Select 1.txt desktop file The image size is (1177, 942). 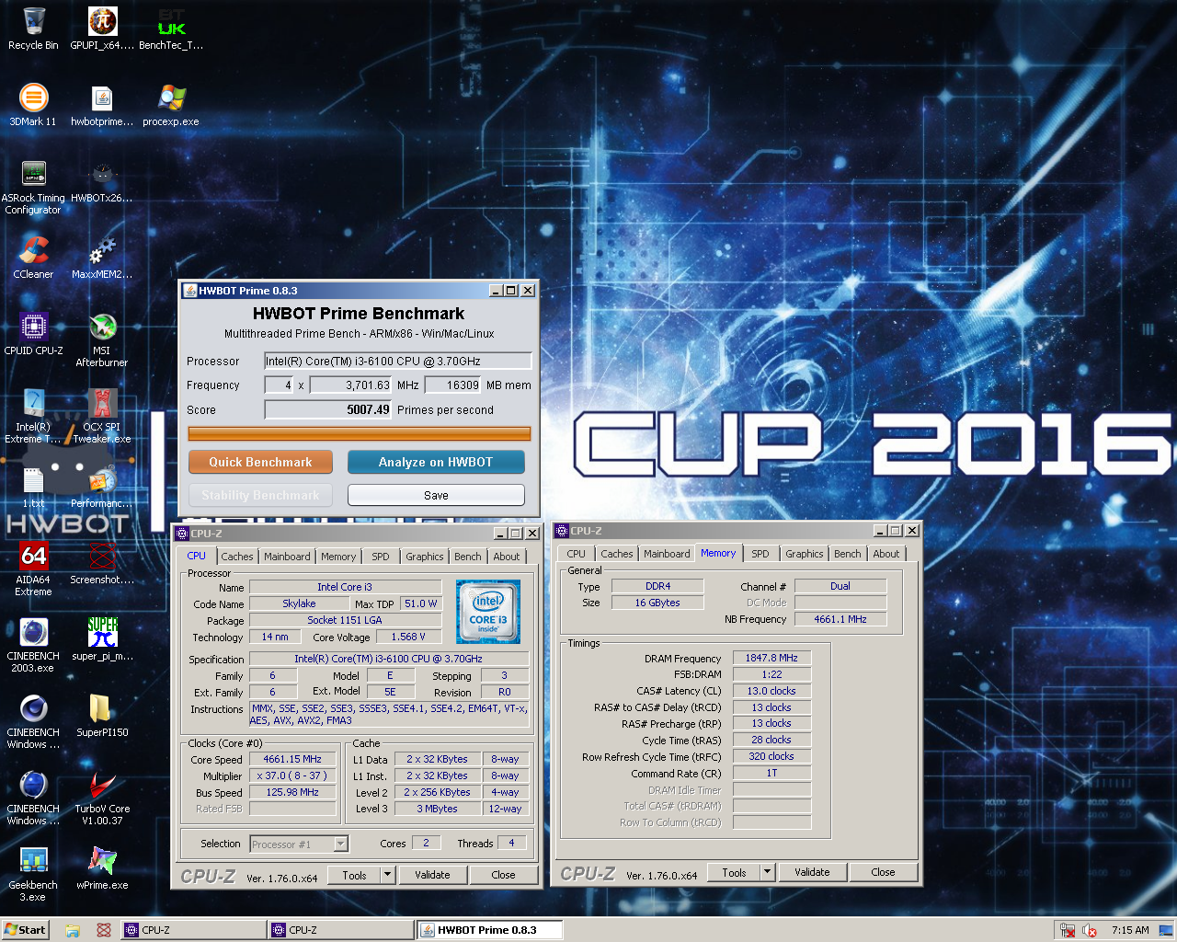point(33,488)
